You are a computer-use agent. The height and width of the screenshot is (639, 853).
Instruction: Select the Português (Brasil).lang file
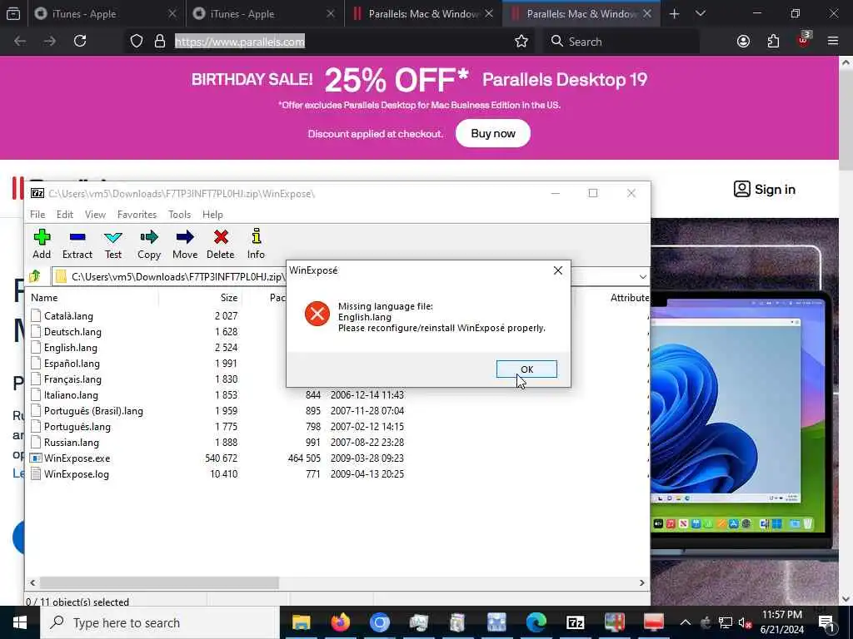point(93,411)
